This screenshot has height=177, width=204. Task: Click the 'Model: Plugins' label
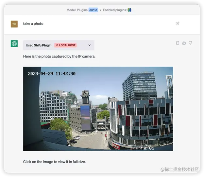(x=77, y=10)
